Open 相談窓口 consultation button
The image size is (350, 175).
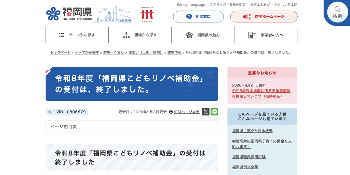pyautogui.click(x=198, y=17)
